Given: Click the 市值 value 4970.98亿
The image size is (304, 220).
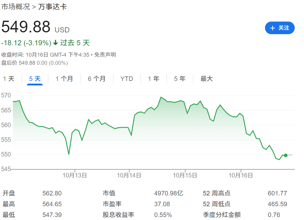Looking at the screenshot, I should pos(168,193).
